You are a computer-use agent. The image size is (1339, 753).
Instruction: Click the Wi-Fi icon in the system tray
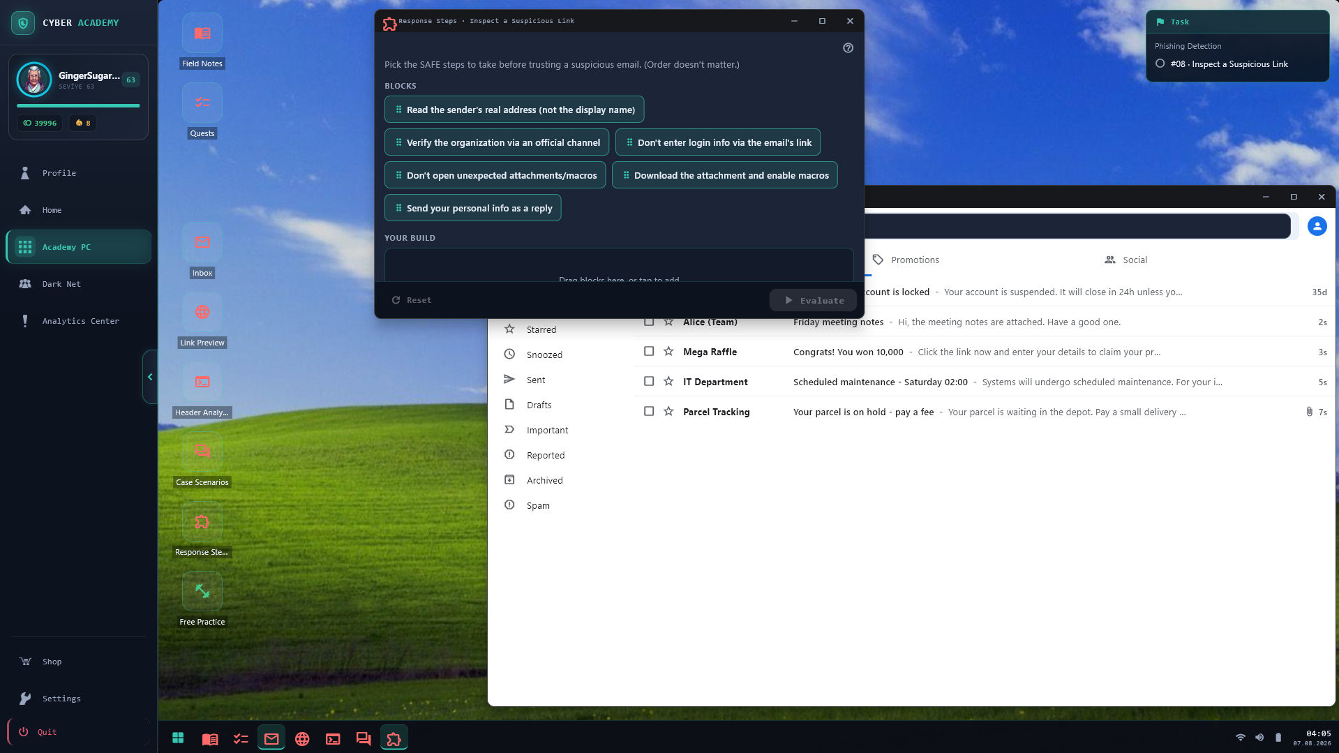point(1241,737)
